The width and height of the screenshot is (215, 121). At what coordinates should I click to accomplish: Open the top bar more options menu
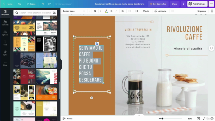[x=211, y=4]
